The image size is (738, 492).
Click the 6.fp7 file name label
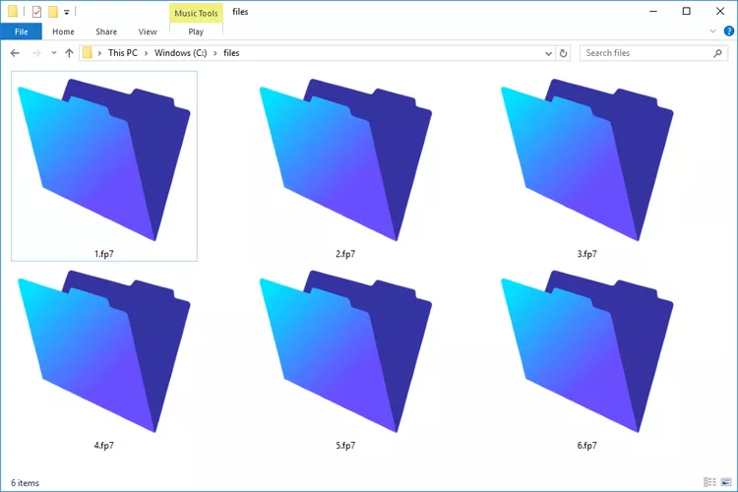586,446
